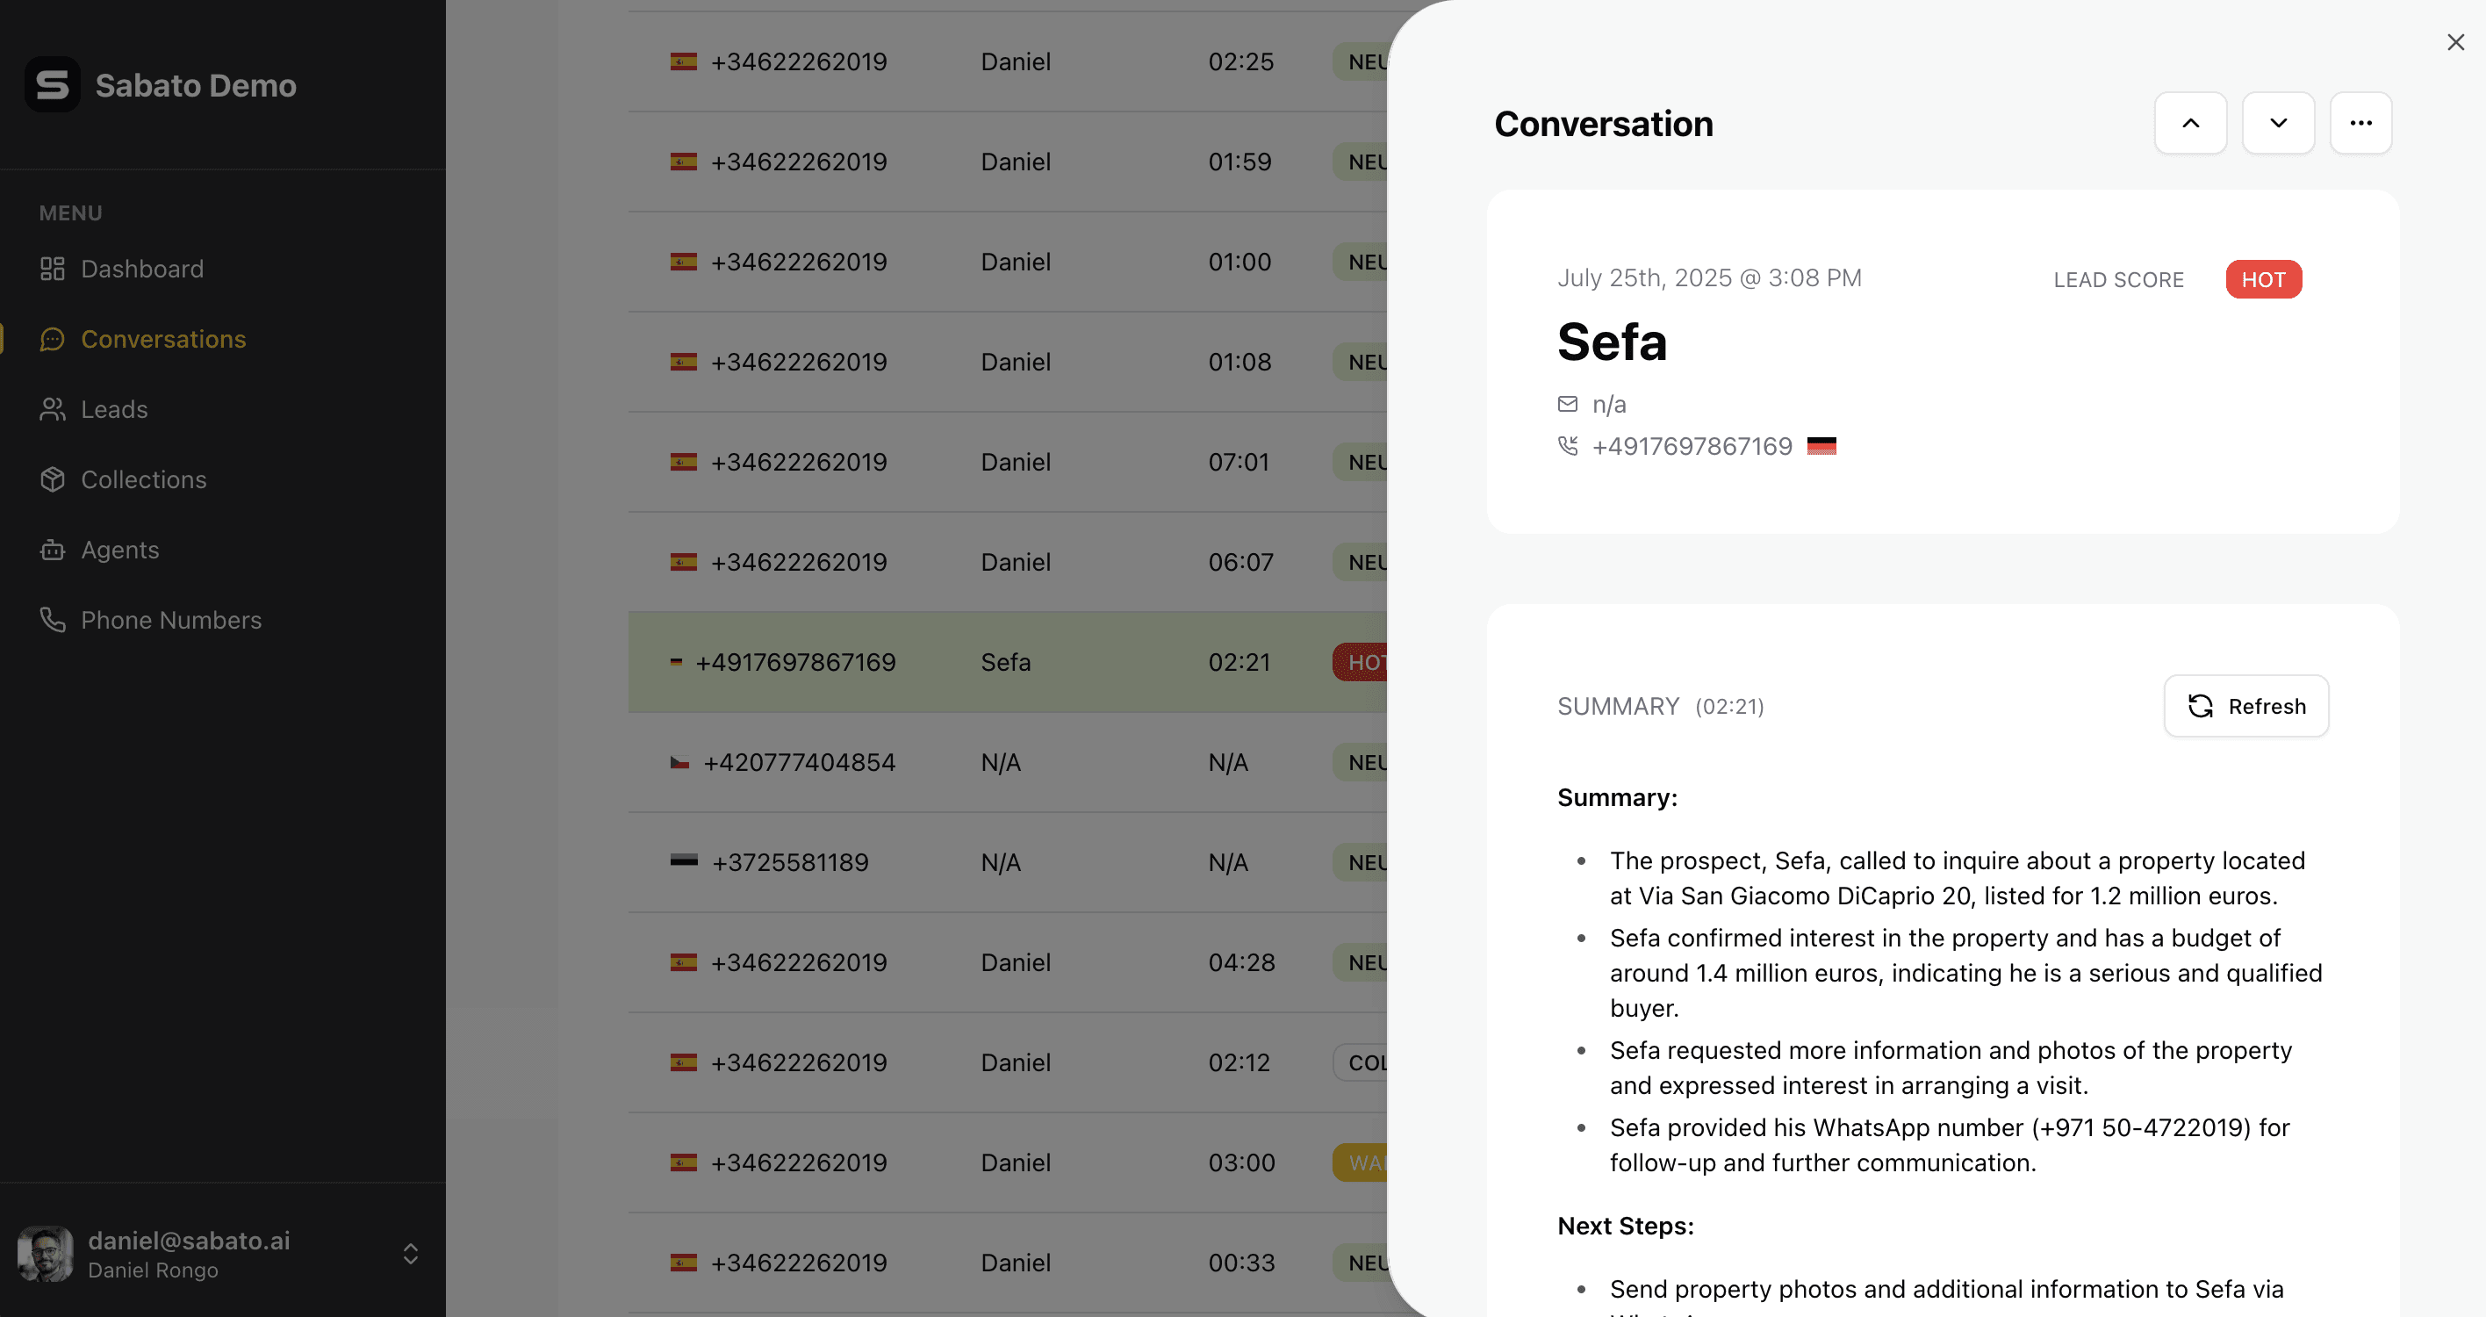
Task: Click the email envelope icon beside n/a
Action: 1567,404
